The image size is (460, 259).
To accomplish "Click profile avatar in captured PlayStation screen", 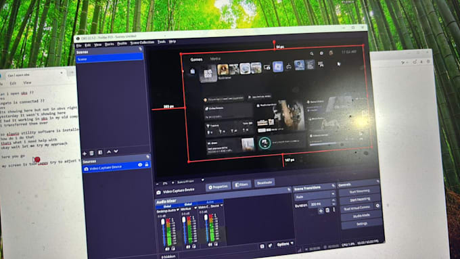I will click(331, 53).
